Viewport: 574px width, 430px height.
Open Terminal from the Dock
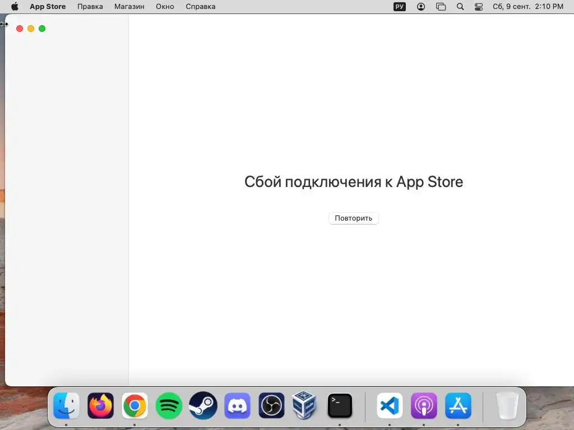340,405
